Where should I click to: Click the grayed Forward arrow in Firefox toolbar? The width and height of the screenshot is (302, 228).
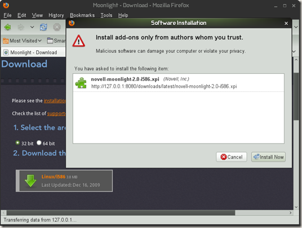point(21,27)
